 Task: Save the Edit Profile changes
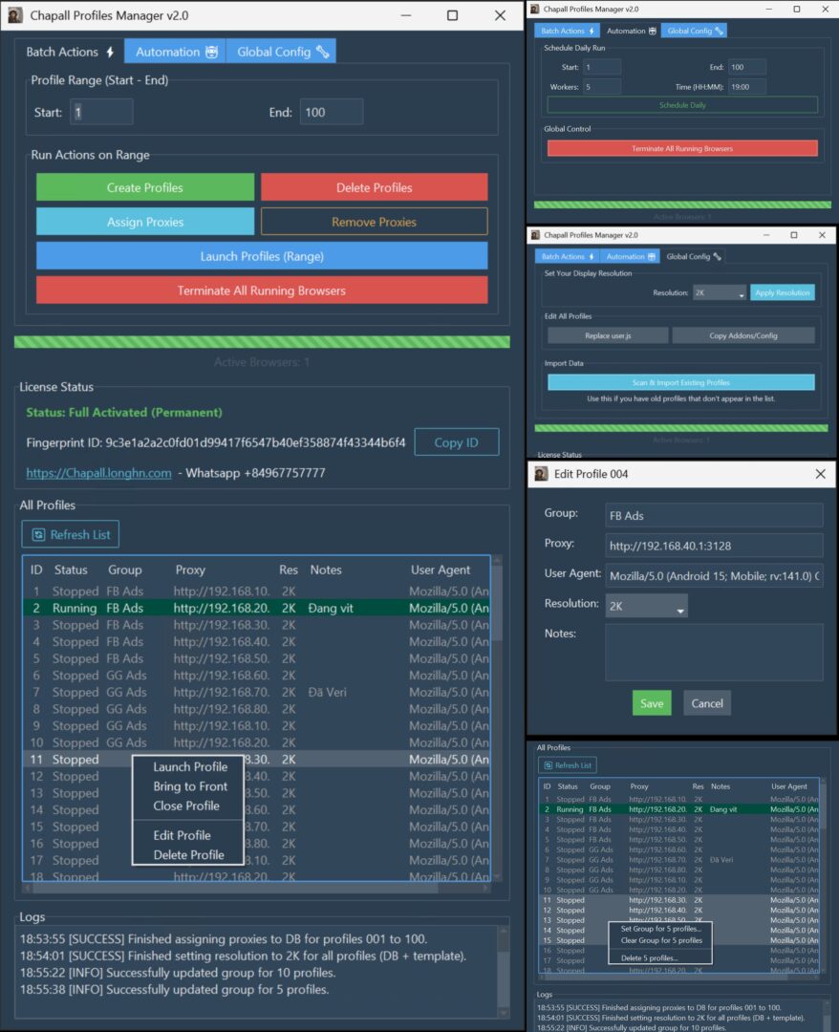point(652,703)
